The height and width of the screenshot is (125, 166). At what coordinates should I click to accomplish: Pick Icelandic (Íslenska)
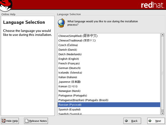(x=109, y=73)
